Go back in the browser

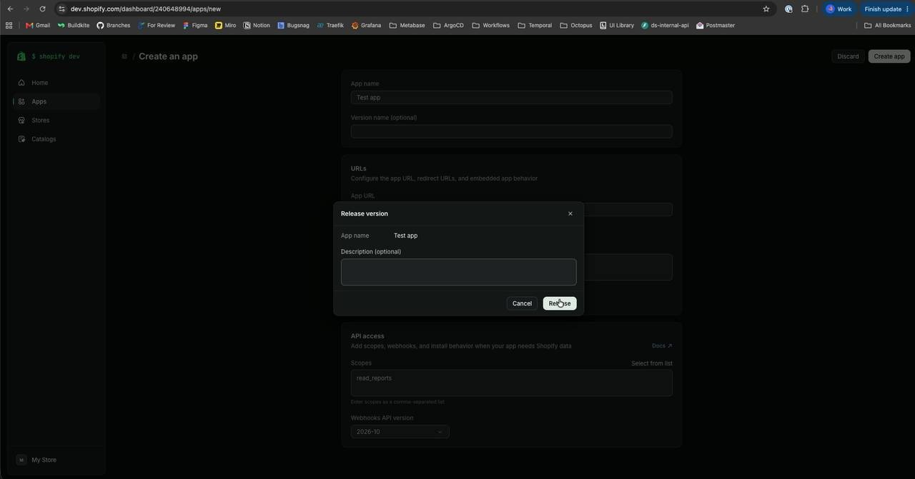10,9
